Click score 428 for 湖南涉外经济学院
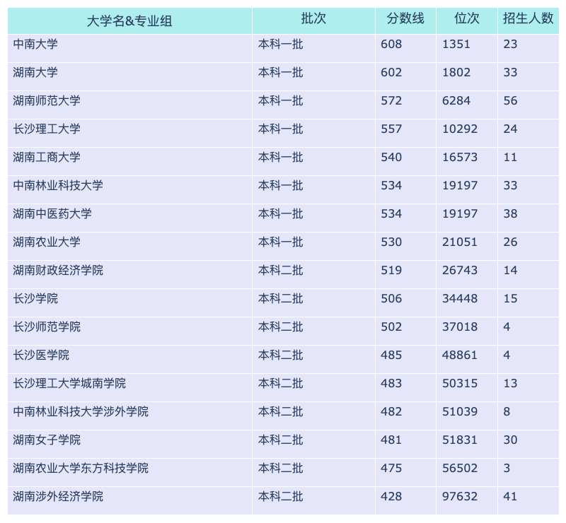This screenshot has height=523, width=566. click(x=391, y=496)
